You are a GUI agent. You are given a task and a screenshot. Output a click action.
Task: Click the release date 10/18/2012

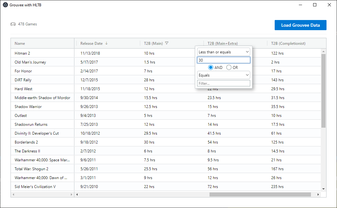click(x=90, y=133)
